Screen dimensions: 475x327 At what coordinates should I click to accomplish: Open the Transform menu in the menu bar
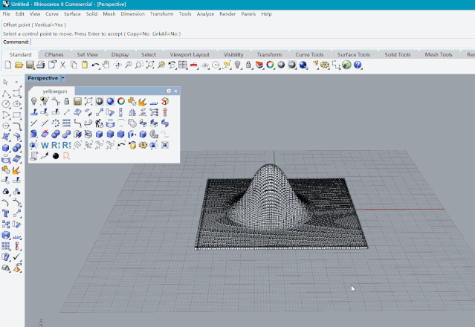coord(161,14)
